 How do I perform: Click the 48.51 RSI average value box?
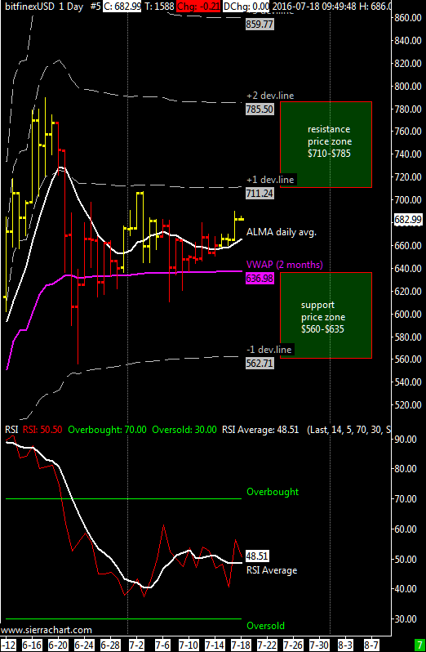pyautogui.click(x=257, y=556)
